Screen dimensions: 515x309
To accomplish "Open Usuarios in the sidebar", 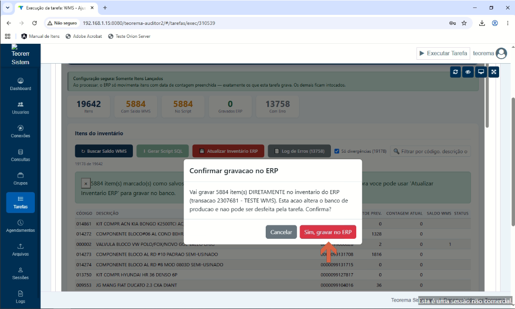I will [20, 107].
